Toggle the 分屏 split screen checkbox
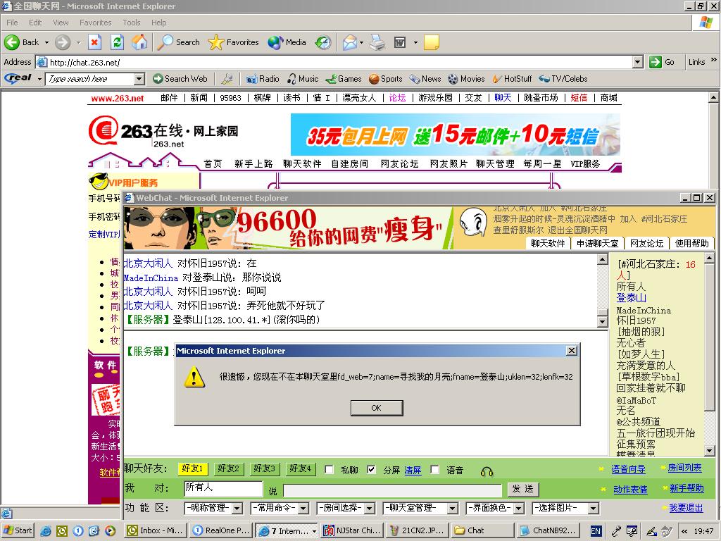Image resolution: width=721 pixels, height=541 pixels. pos(372,470)
